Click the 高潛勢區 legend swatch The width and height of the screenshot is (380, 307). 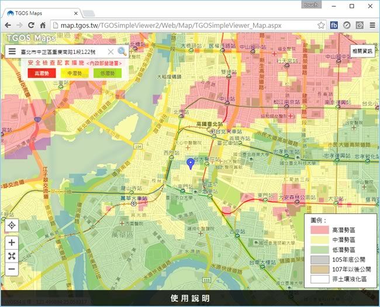[320, 230]
